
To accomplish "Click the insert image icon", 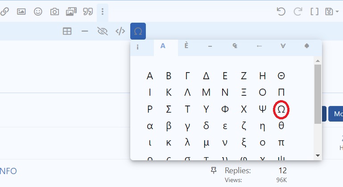I will pyautogui.click(x=21, y=12).
